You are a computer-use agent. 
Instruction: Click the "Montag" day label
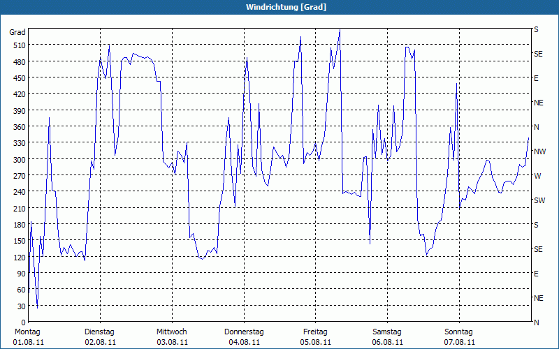tap(27, 332)
